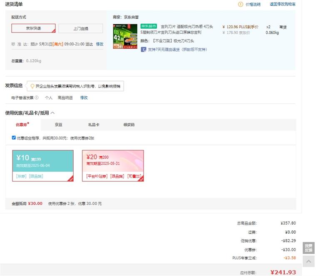Click the 价格说明 warning icon

coord(241,4)
